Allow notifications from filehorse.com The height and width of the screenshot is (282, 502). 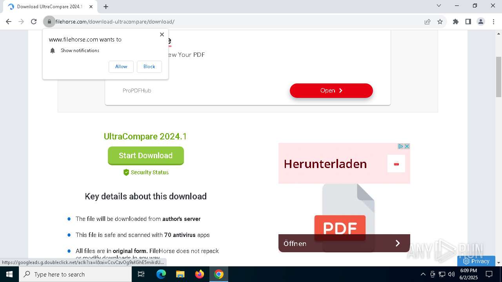(121, 67)
